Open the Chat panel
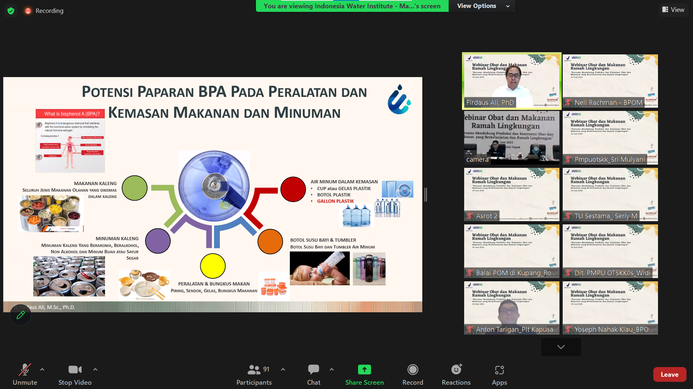The height and width of the screenshot is (389, 693). tap(313, 370)
